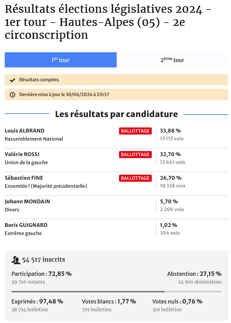
Task: Click the participation progress bar
Action: point(116,291)
